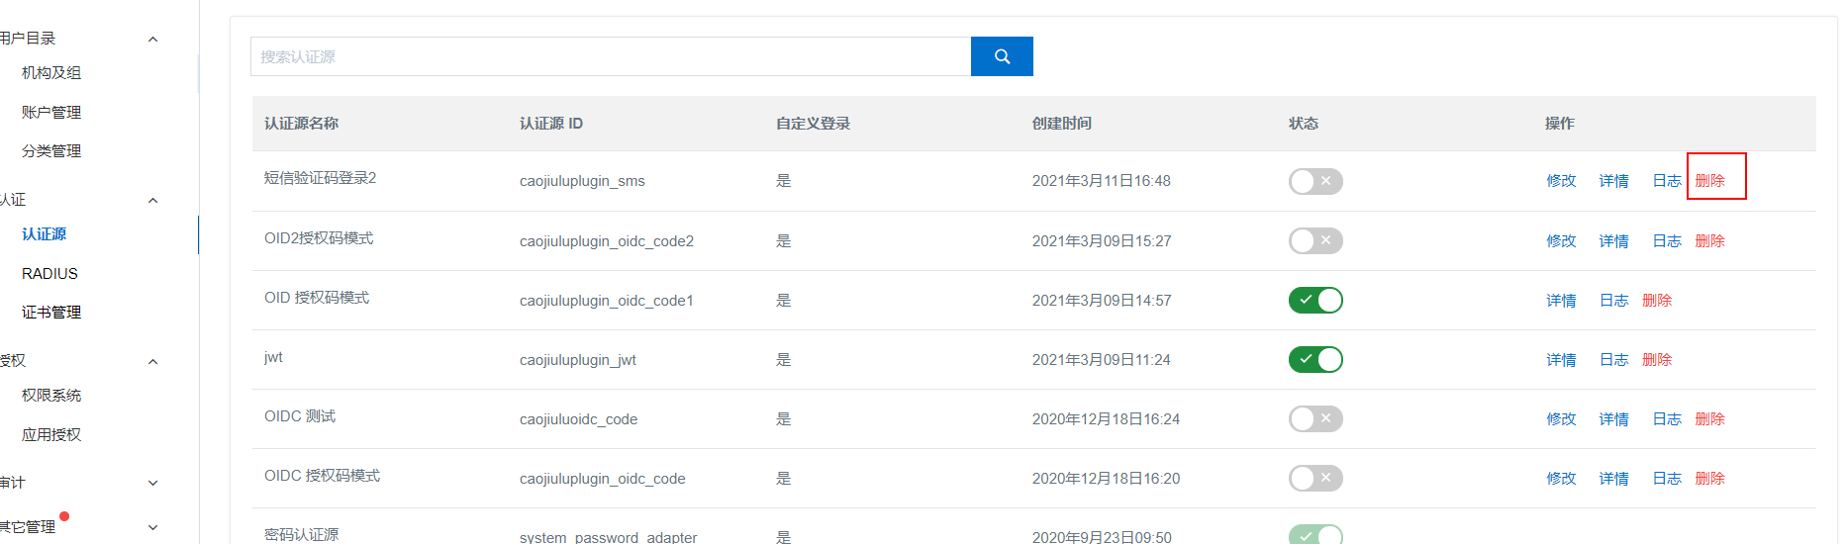
Task: Go to RADIUS in sidebar
Action: tap(49, 274)
